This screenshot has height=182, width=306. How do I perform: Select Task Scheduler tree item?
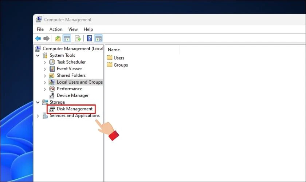coord(71,62)
